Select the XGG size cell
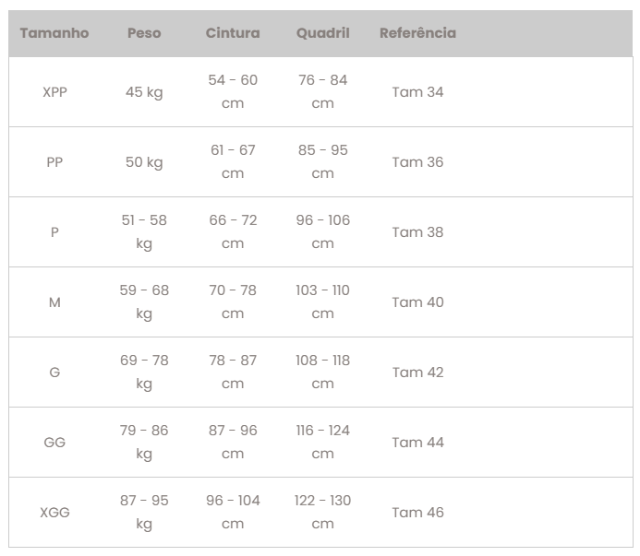 pos(54,513)
